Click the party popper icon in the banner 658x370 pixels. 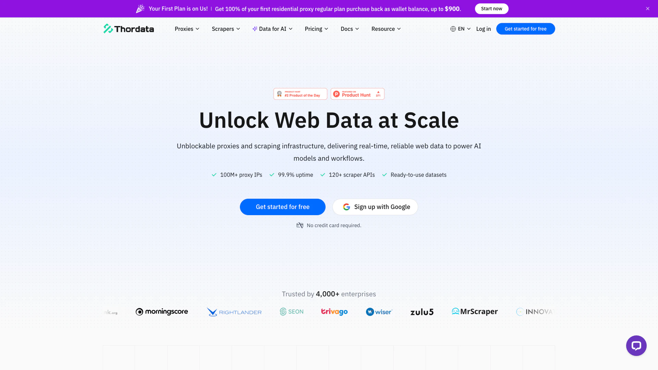(140, 9)
